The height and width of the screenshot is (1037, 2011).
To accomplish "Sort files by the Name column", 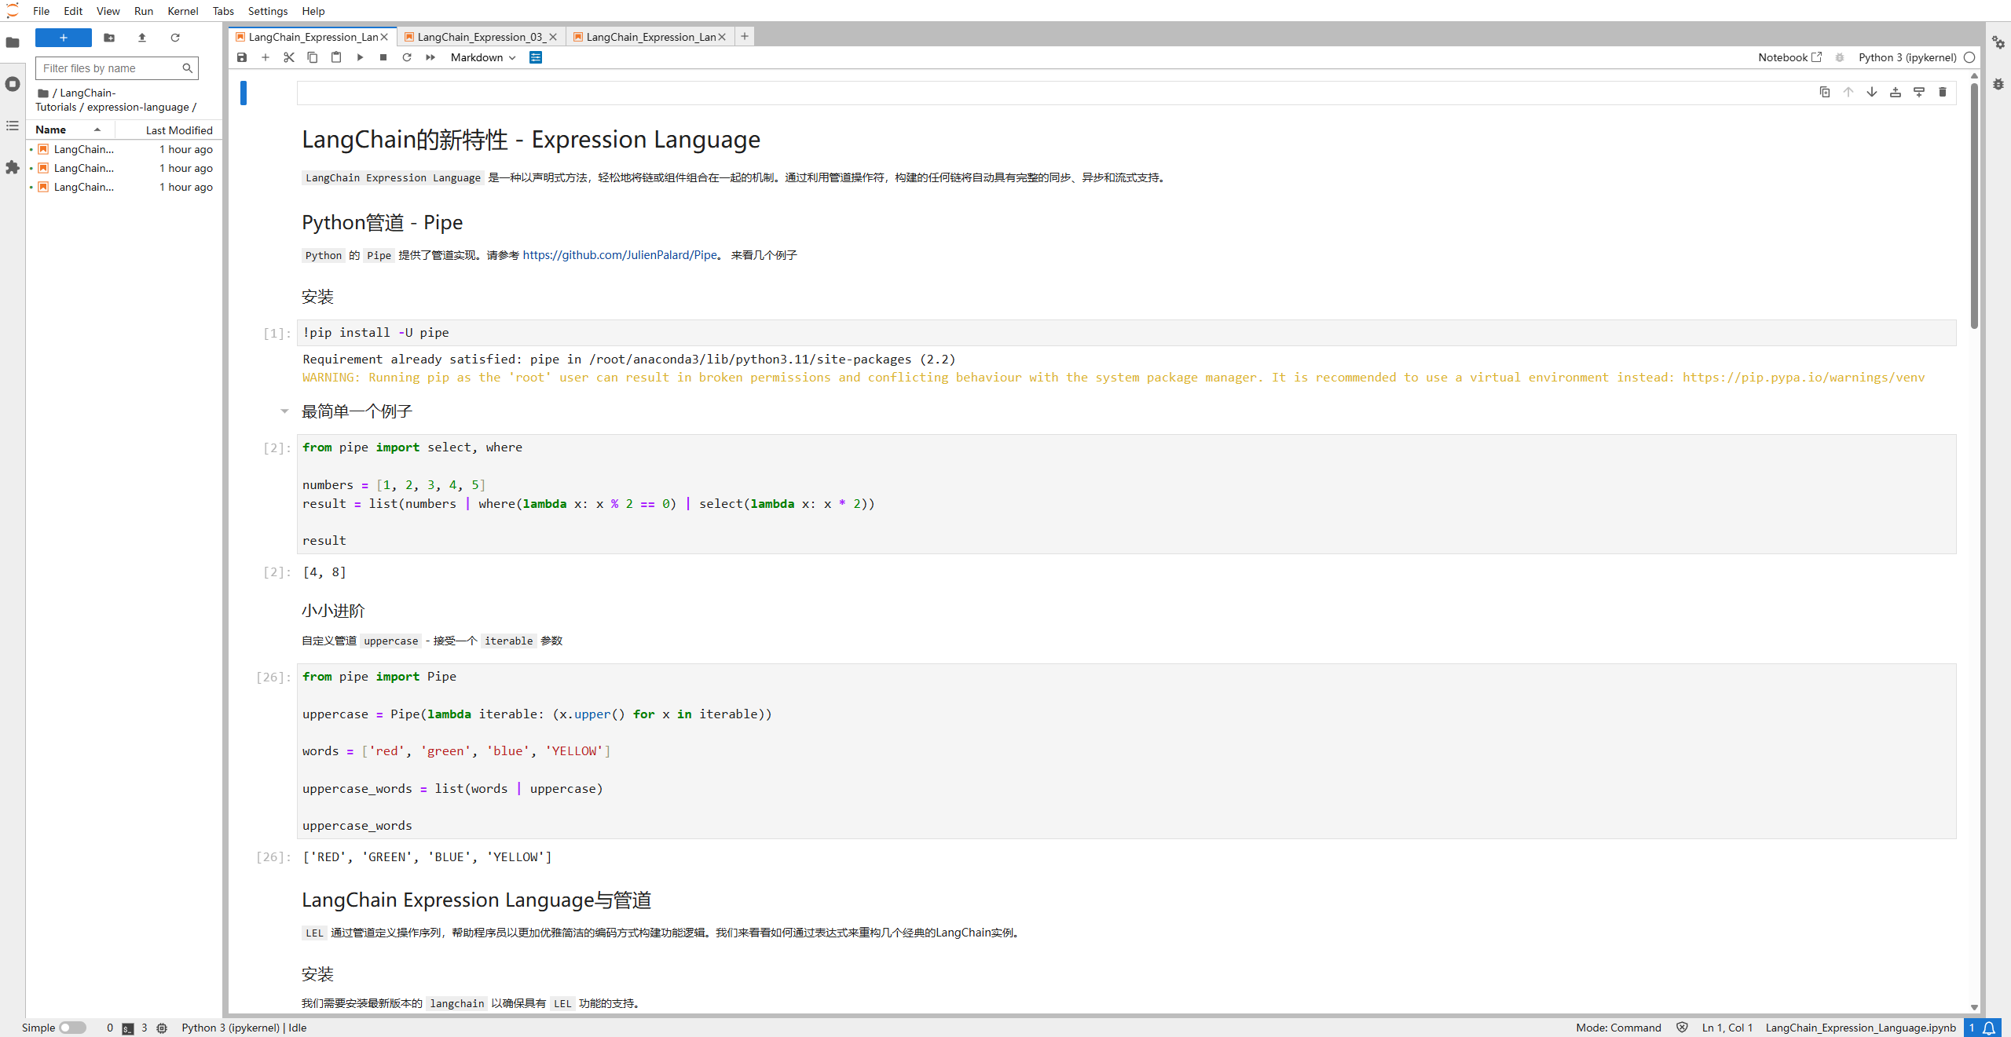I will [69, 130].
